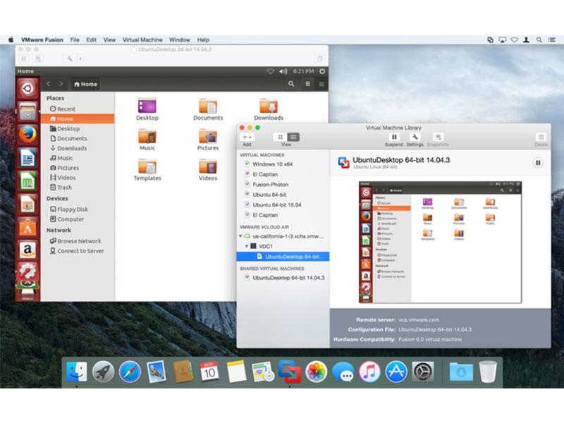
Task: Click the Ubuntu file manager search icon
Action: [x=291, y=84]
